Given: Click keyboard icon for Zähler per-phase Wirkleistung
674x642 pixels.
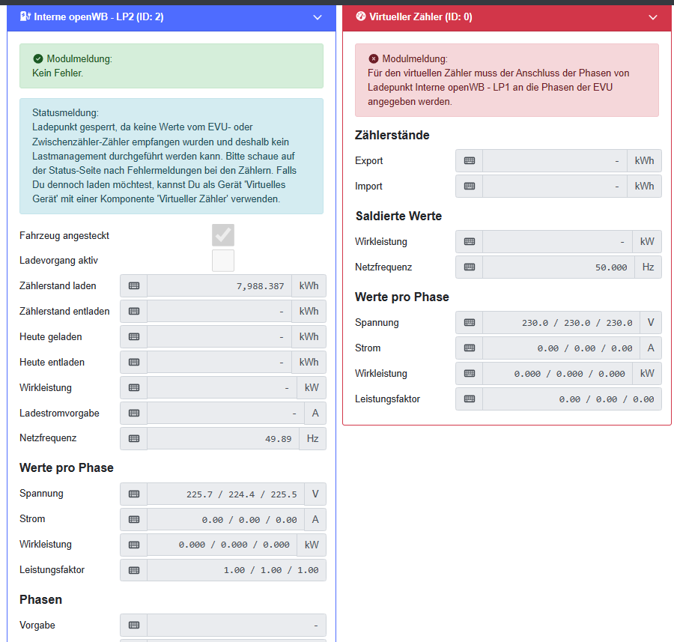Looking at the screenshot, I should point(470,374).
